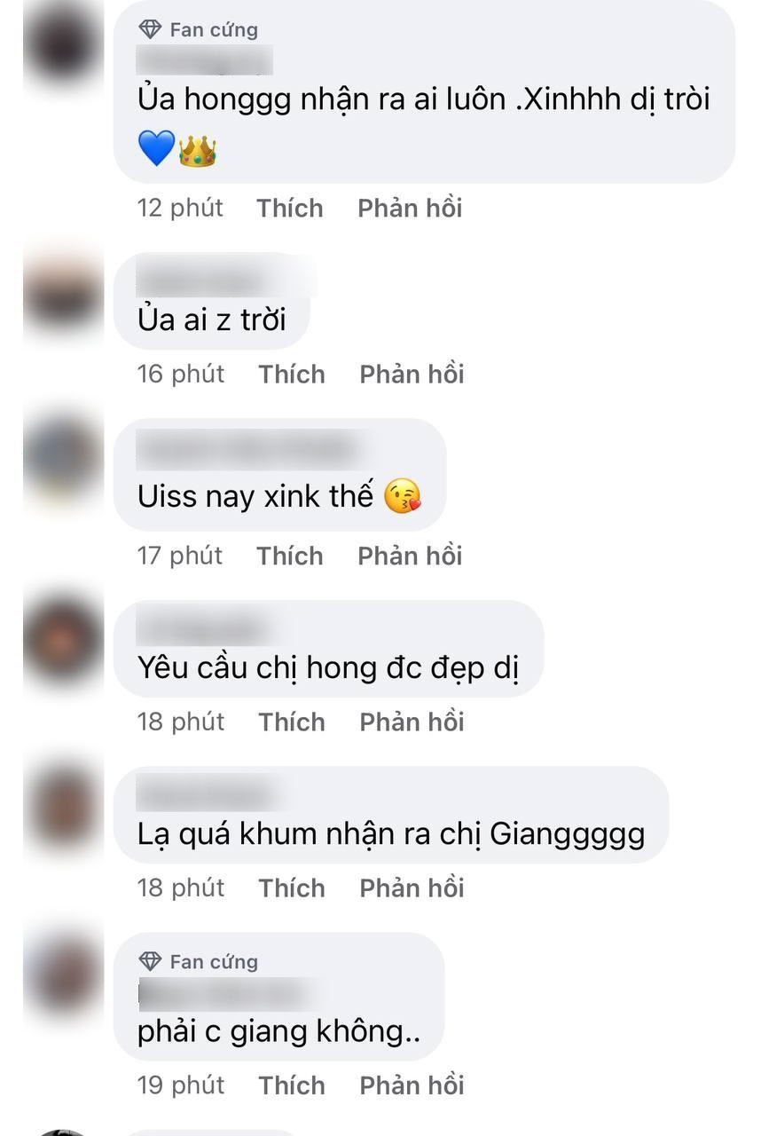Like the 16 phút comment 'Ủa ai z trời'
This screenshot has width=761, height=1136.
click(x=292, y=375)
